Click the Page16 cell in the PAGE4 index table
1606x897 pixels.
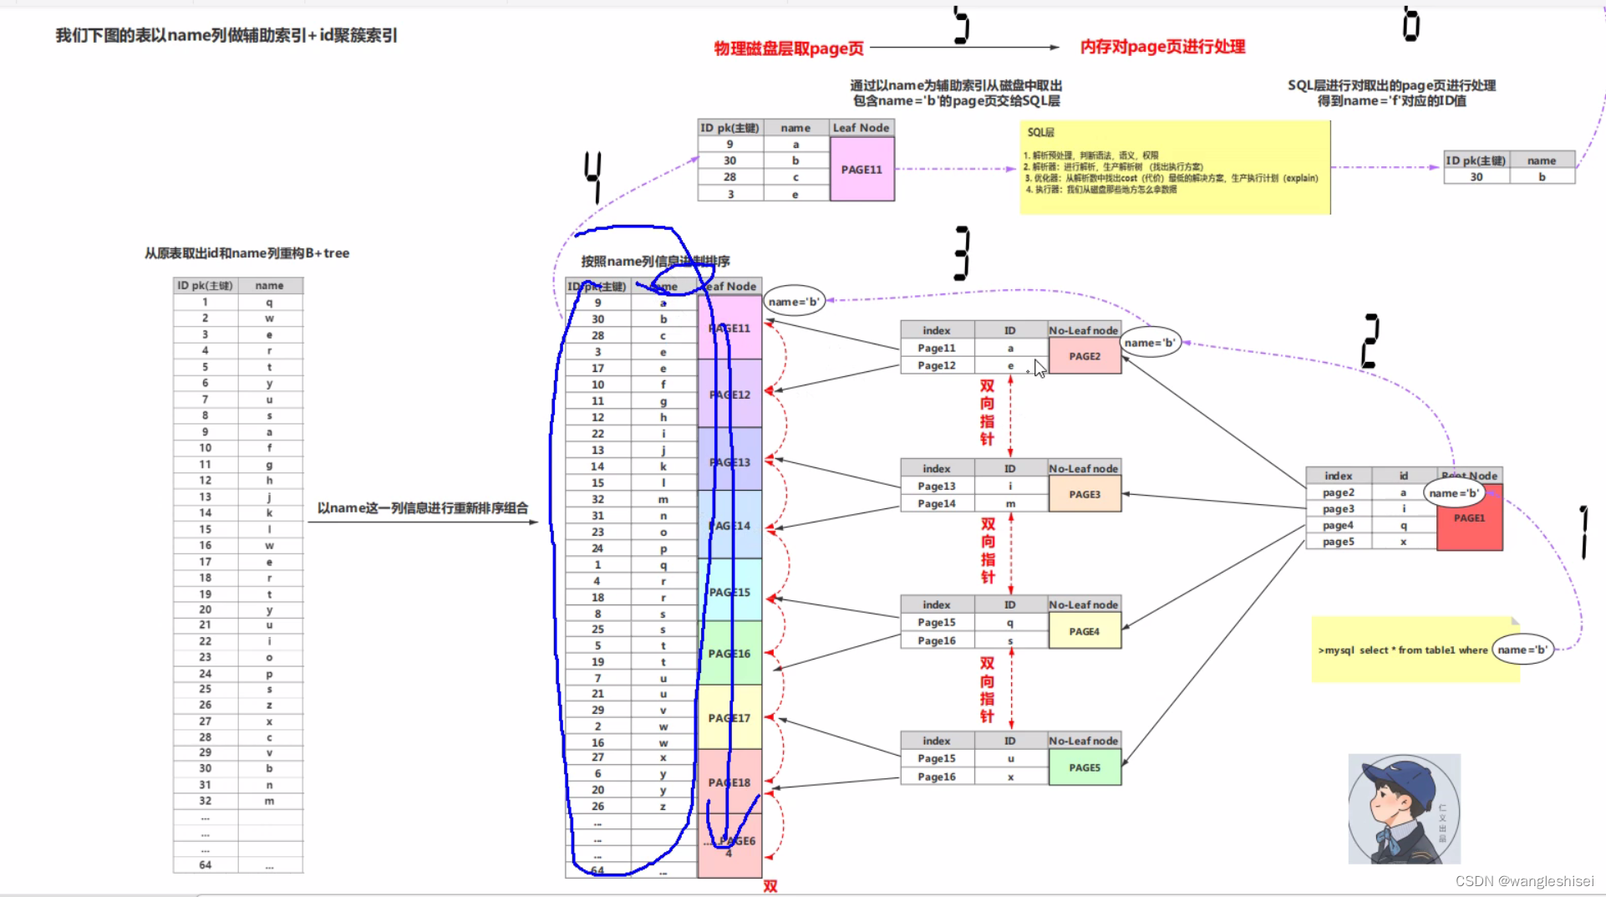(937, 640)
